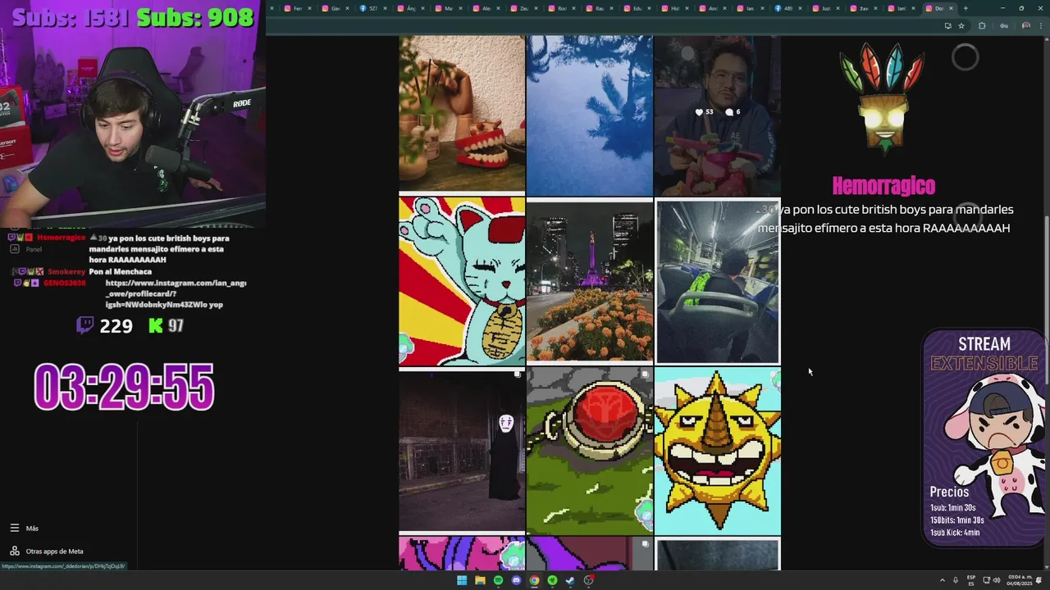Image resolution: width=1050 pixels, height=590 pixels.
Task: Open the Windows Start menu
Action: [x=462, y=580]
